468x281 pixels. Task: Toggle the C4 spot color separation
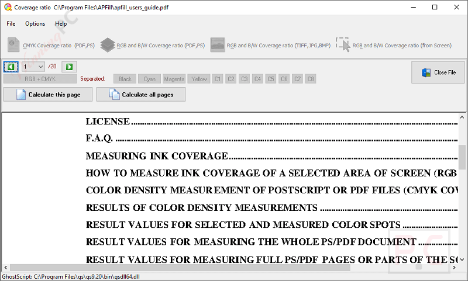click(257, 79)
